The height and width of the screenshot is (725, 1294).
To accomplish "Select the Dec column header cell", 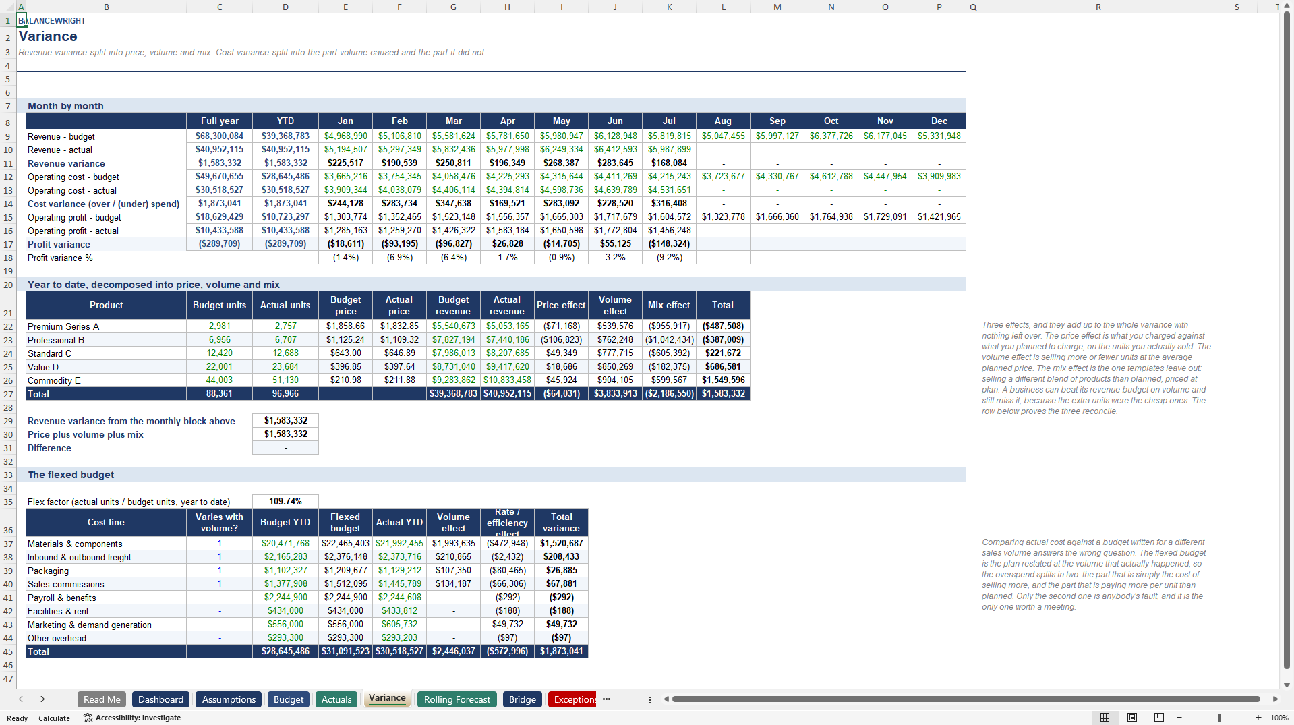I will pyautogui.click(x=939, y=121).
